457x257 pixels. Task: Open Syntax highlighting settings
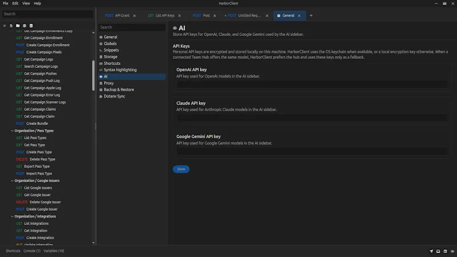pos(132,70)
